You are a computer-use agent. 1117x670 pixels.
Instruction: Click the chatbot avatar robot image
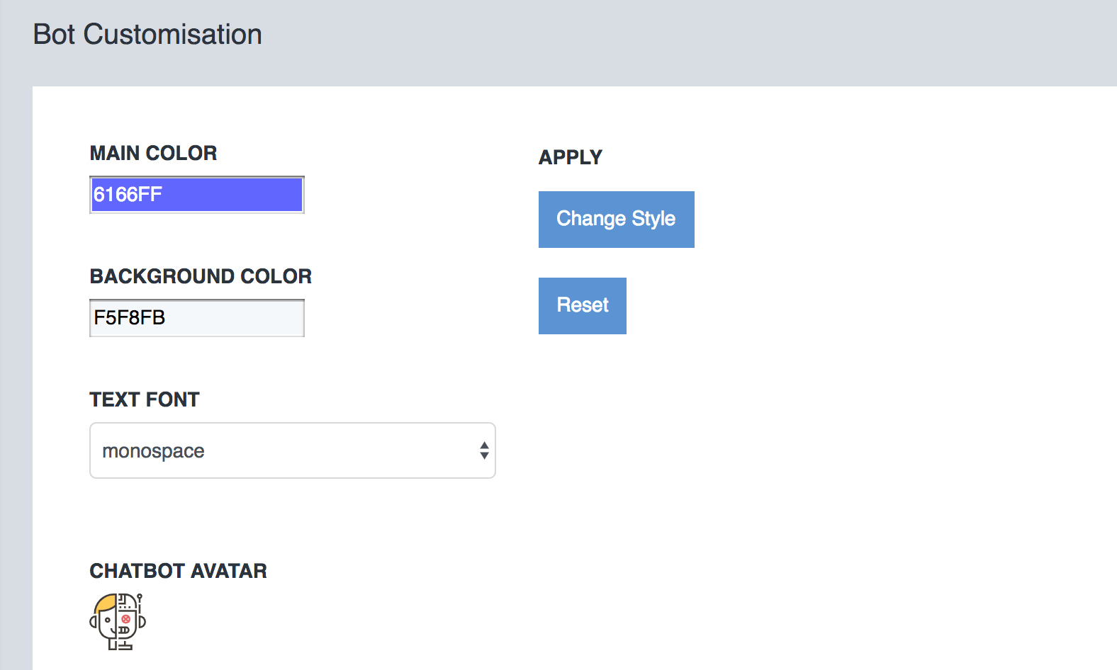(118, 622)
